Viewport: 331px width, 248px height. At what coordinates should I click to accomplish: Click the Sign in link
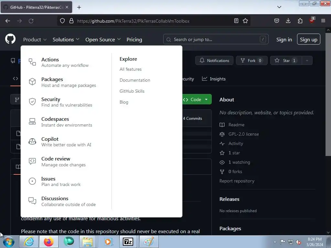(284, 39)
